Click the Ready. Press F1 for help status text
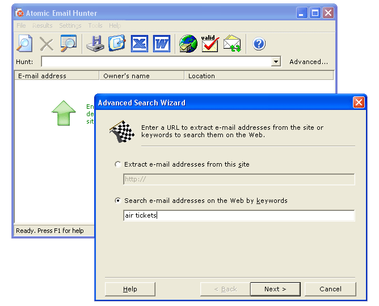The image size is (379, 306). pos(50,231)
